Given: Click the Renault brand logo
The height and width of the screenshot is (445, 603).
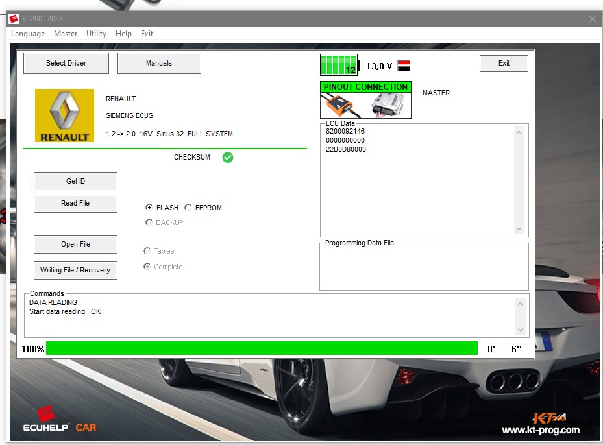Looking at the screenshot, I should (64, 115).
